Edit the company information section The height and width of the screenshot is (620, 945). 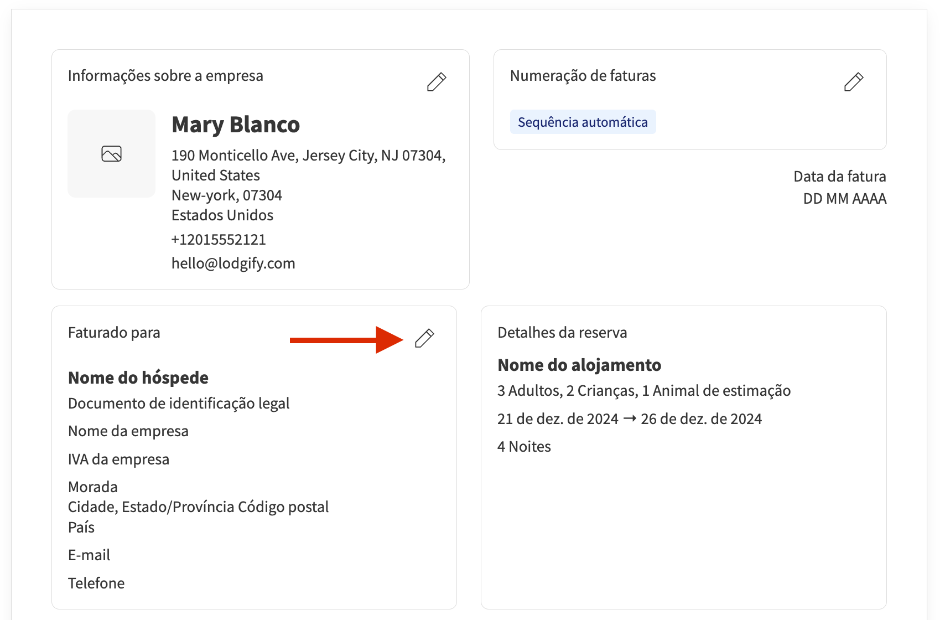click(437, 82)
